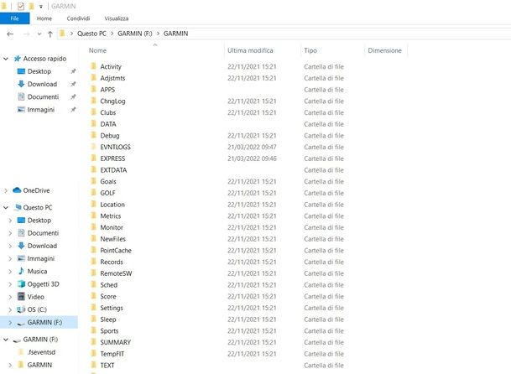The image size is (511, 374).
Task: Select the EXPRESS folder icon
Action: (93, 158)
